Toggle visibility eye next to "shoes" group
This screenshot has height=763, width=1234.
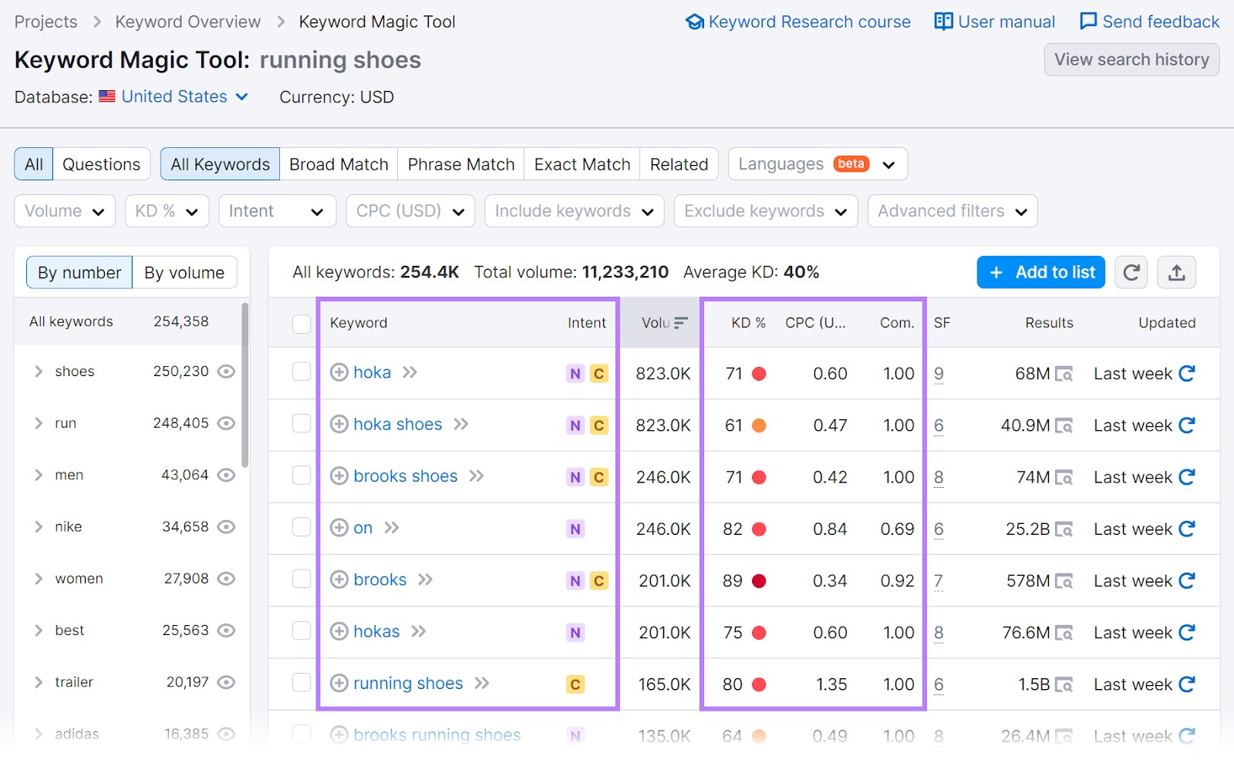click(x=225, y=371)
